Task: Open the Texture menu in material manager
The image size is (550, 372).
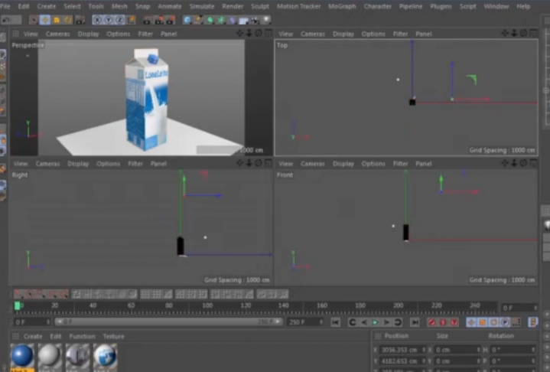Action: click(x=113, y=336)
